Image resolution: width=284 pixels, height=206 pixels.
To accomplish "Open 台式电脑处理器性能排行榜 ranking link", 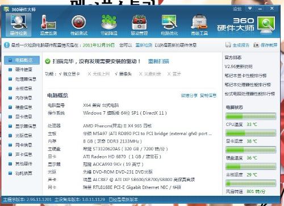I will (x=250, y=94).
